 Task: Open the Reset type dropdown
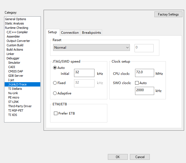92,48
